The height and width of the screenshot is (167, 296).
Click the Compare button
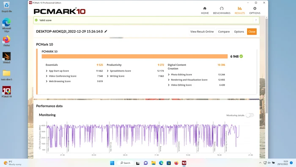coord(224,32)
